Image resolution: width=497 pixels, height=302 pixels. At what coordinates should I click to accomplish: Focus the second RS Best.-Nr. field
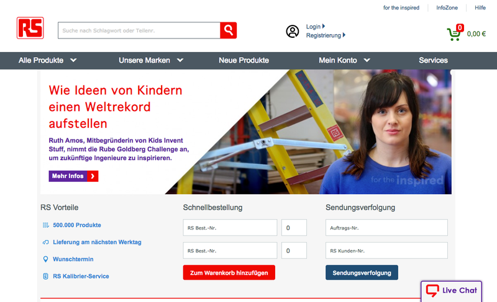tap(230, 251)
